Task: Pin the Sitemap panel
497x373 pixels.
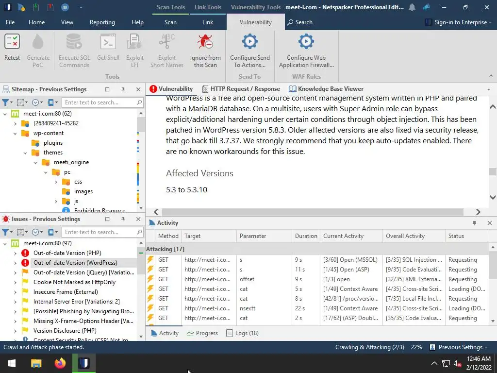Action: 123,89
